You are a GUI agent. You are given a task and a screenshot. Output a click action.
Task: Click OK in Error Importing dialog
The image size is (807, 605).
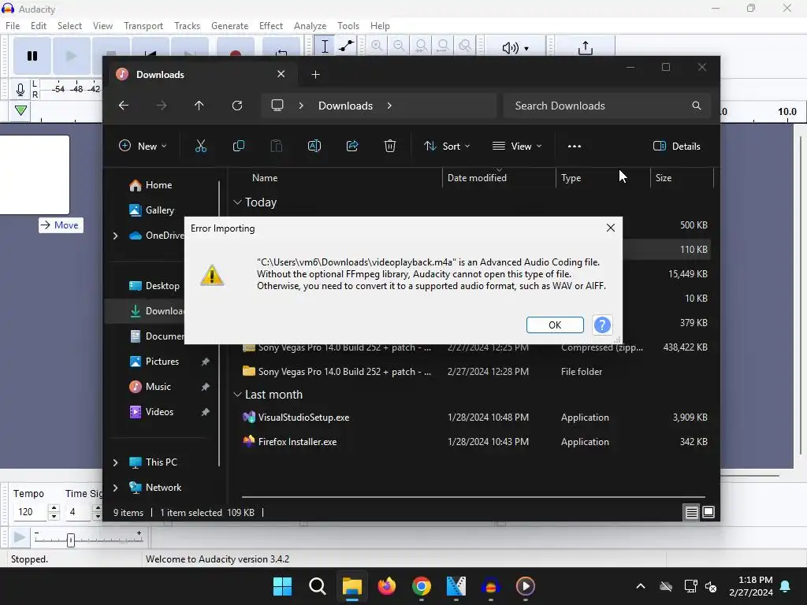tap(555, 325)
